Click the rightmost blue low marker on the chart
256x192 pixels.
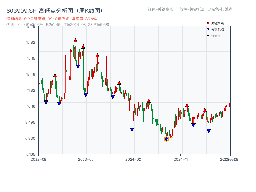click(209, 130)
